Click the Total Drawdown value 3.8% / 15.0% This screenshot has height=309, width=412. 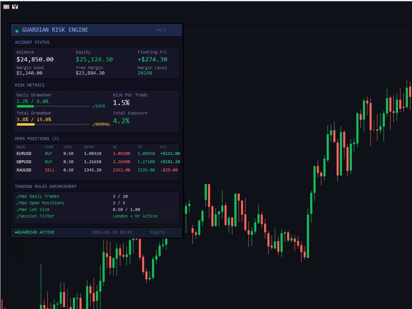[x=34, y=119]
